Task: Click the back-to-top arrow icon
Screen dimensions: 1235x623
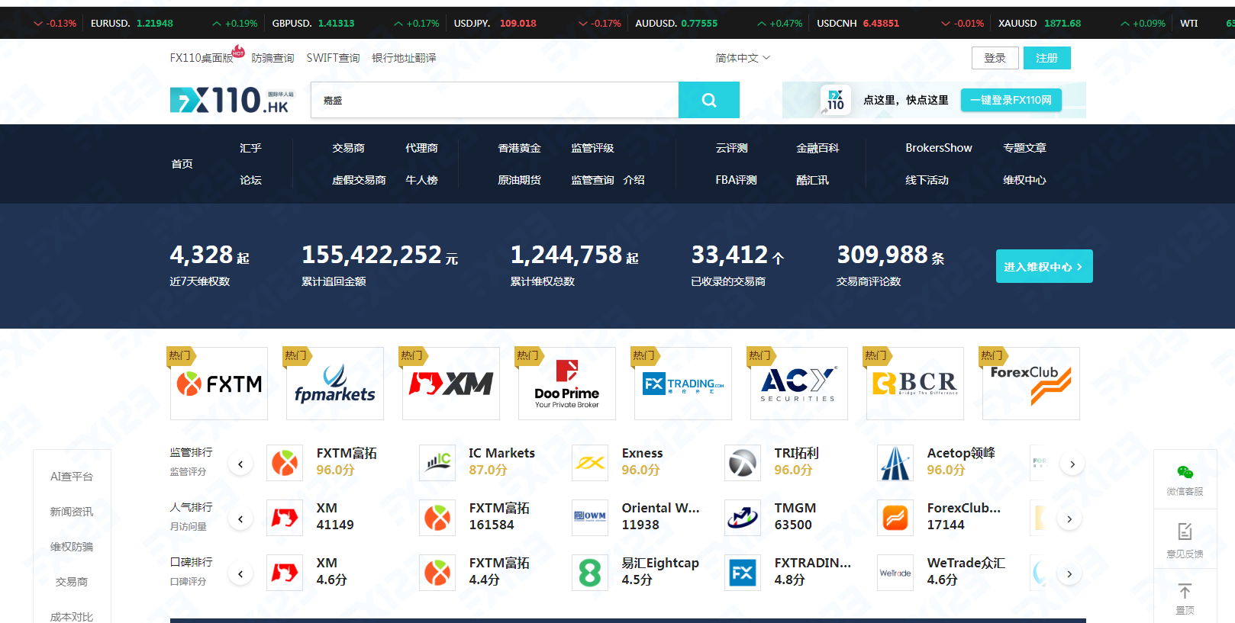Action: point(1185,592)
